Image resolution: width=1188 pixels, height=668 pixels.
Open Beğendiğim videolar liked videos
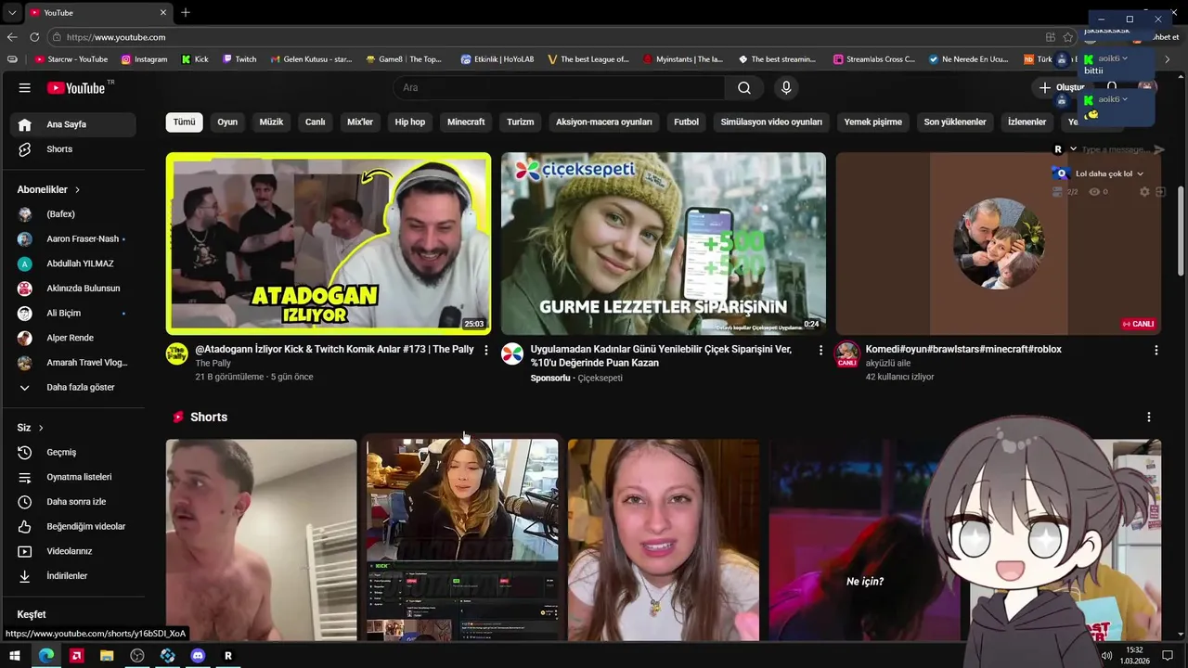point(74,527)
